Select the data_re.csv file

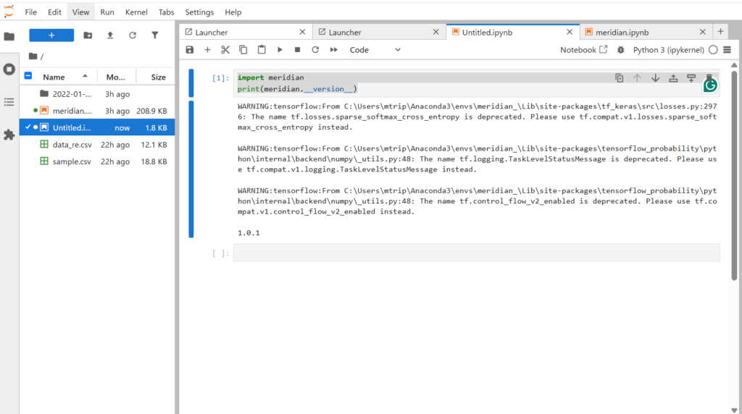(97, 145)
